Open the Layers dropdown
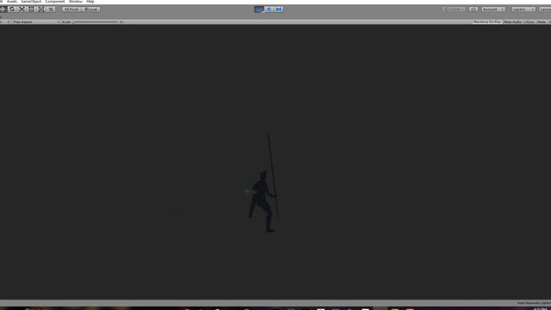 tap(523, 9)
